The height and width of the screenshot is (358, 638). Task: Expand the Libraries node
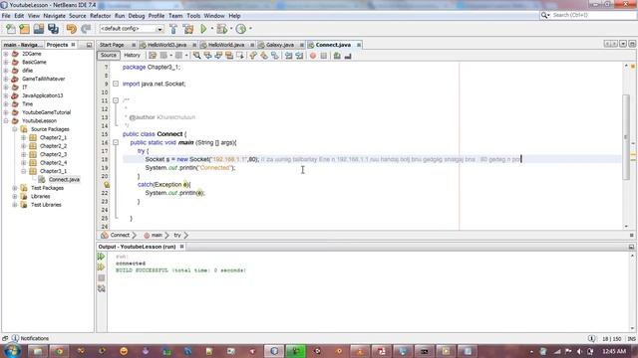(15, 197)
